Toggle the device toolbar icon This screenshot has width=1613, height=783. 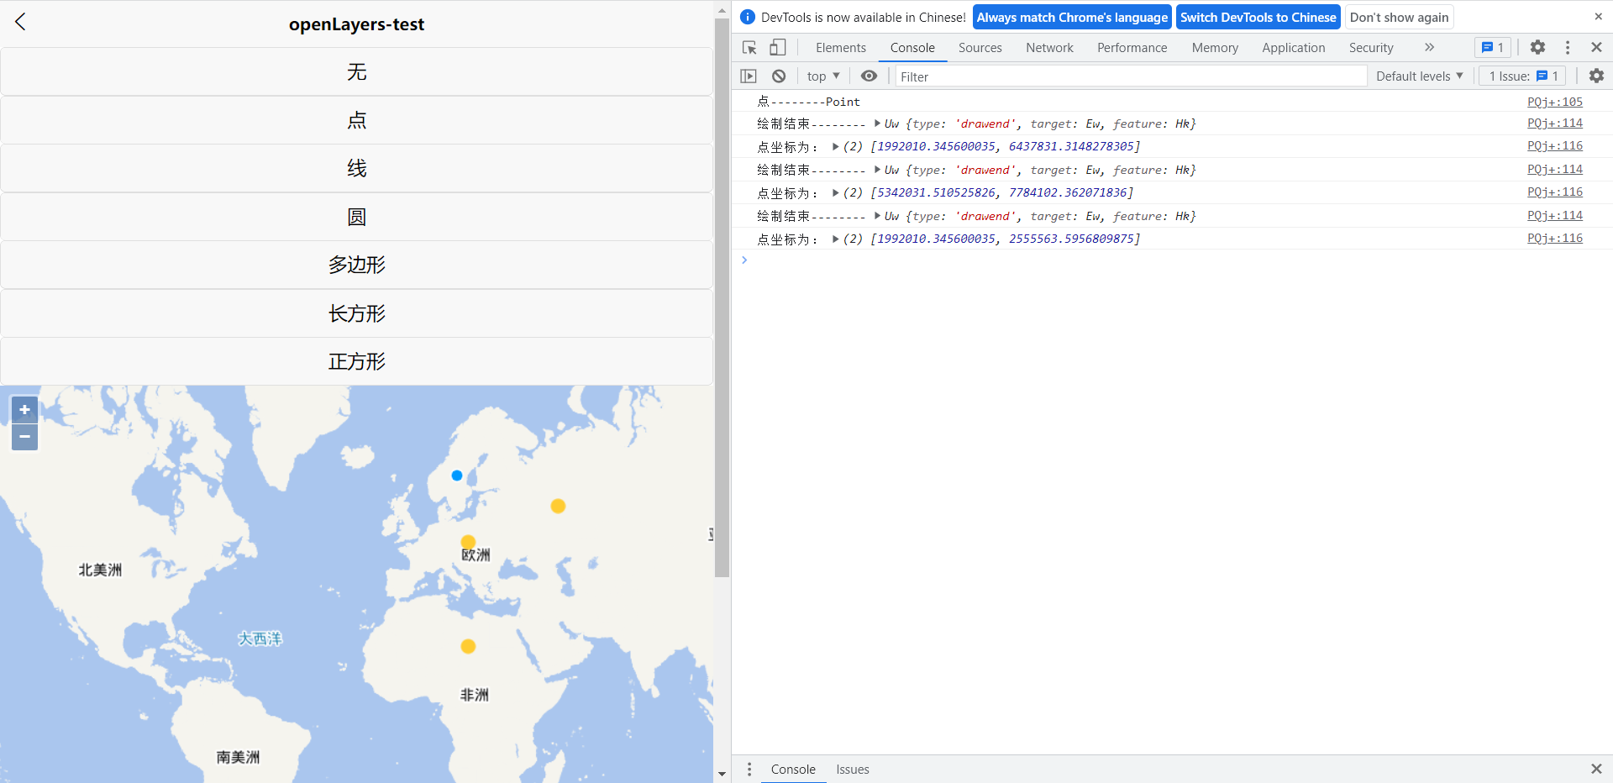[778, 48]
